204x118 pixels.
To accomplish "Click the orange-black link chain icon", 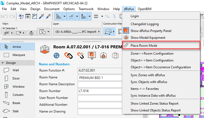I will click(68, 55).
